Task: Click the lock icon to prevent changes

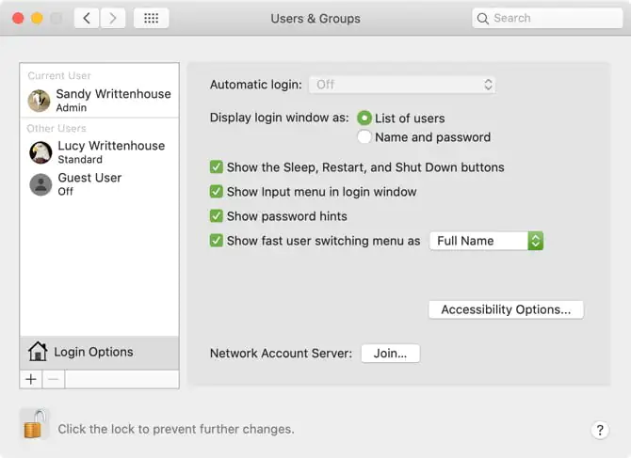Action: pyautogui.click(x=34, y=425)
